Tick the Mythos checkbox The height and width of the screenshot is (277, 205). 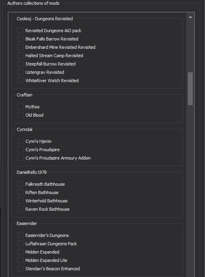(x=20, y=106)
